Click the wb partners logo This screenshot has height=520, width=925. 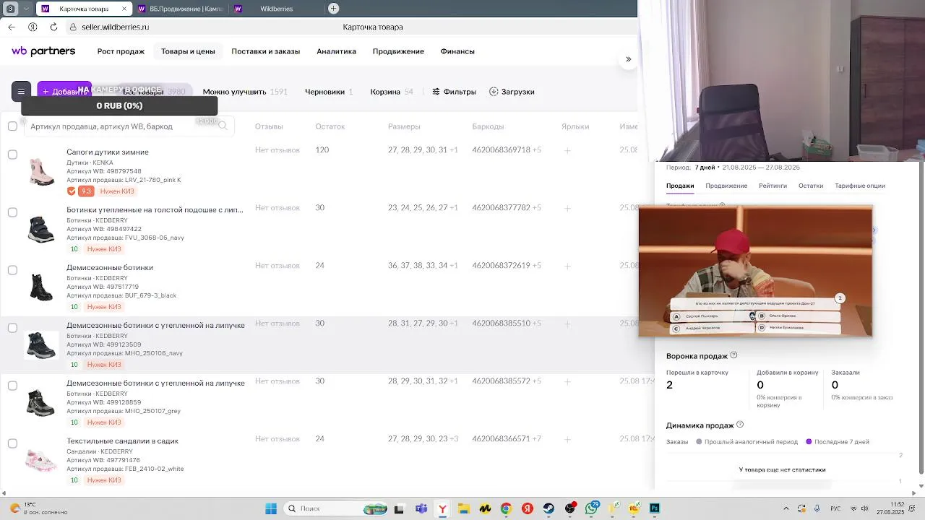(x=43, y=51)
